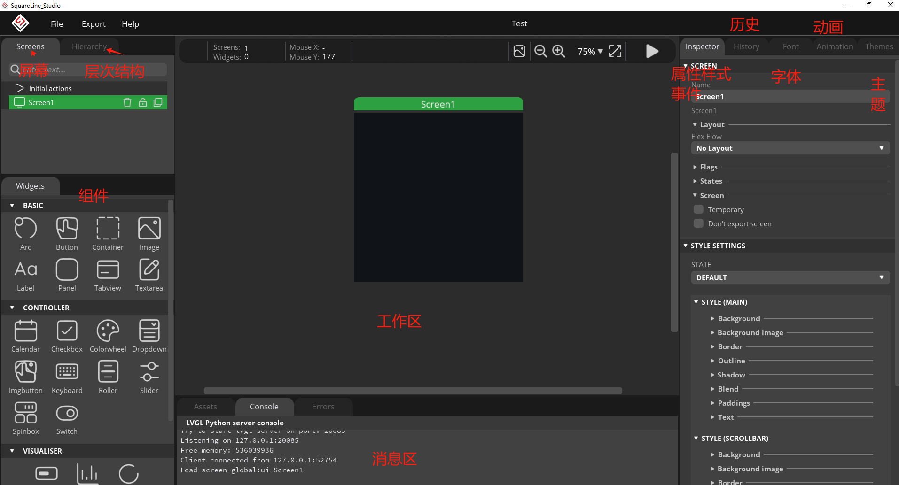Click the fit-to-screen expand icon
The width and height of the screenshot is (899, 485).
tap(615, 51)
